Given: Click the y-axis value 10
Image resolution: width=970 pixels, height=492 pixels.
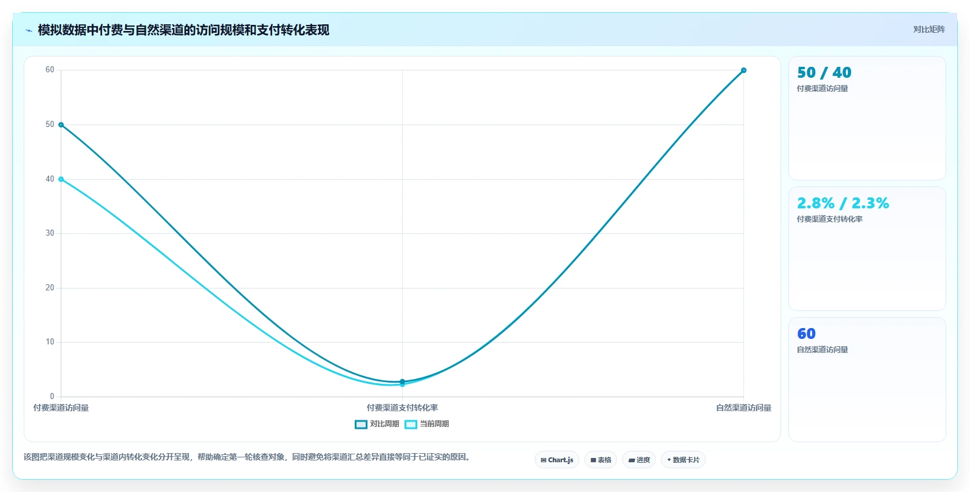Looking at the screenshot, I should 50,342.
